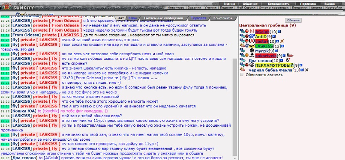Select player name LASKISS in location list
This screenshot has width=345, height=160.
coord(264,46)
